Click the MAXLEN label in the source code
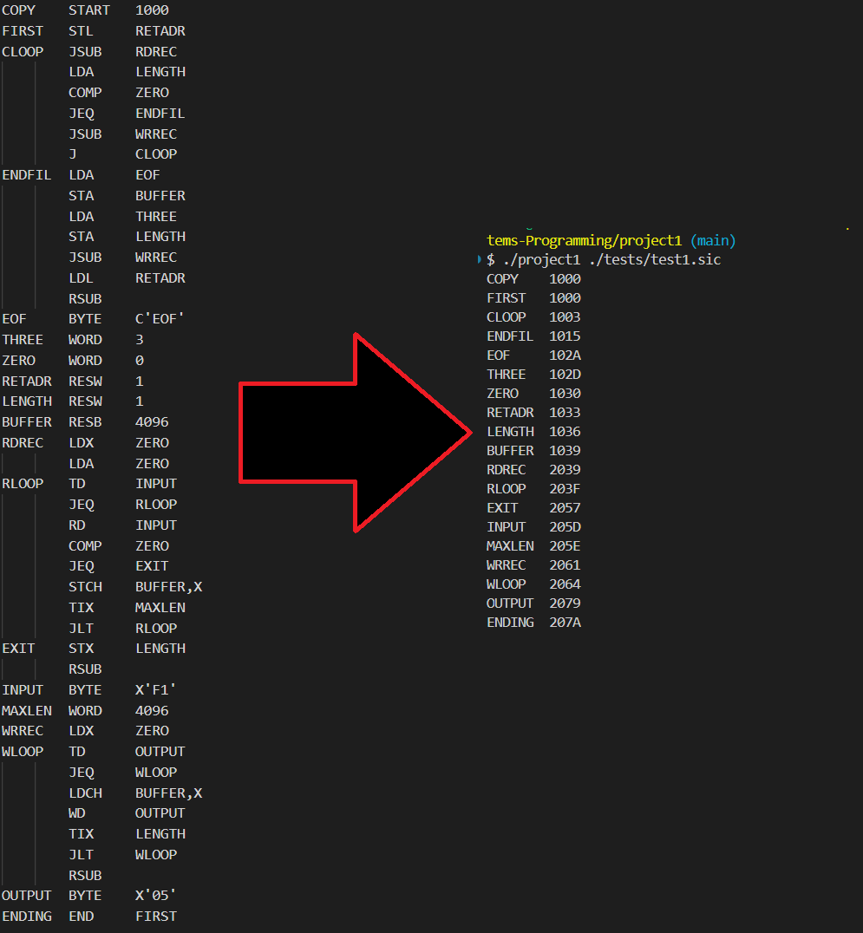The height and width of the screenshot is (933, 863). coord(27,710)
